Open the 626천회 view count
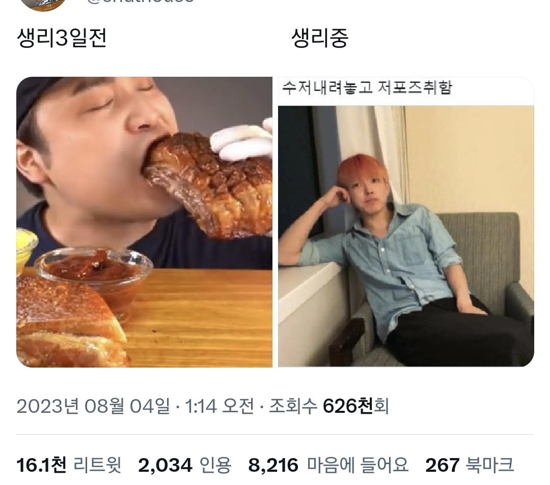Image resolution: width=550 pixels, height=485 pixels. [355, 406]
